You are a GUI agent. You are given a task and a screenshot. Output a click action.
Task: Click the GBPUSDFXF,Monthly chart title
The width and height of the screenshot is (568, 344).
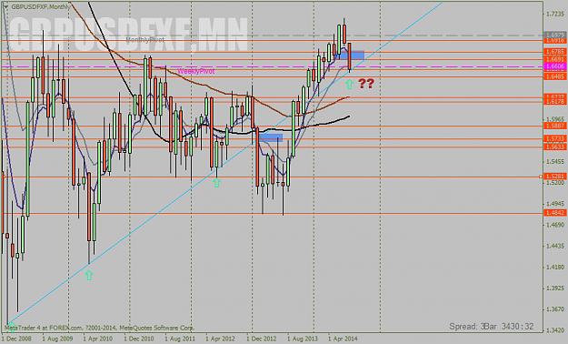(40, 7)
